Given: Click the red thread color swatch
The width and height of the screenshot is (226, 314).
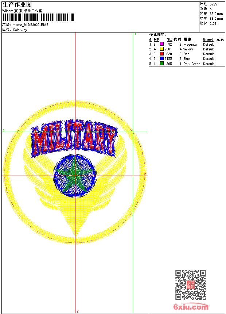Looking at the screenshot, I should [x=162, y=54].
